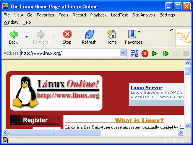Open the File menu
This screenshot has height=145, width=193.
pyautogui.click(x=6, y=15)
